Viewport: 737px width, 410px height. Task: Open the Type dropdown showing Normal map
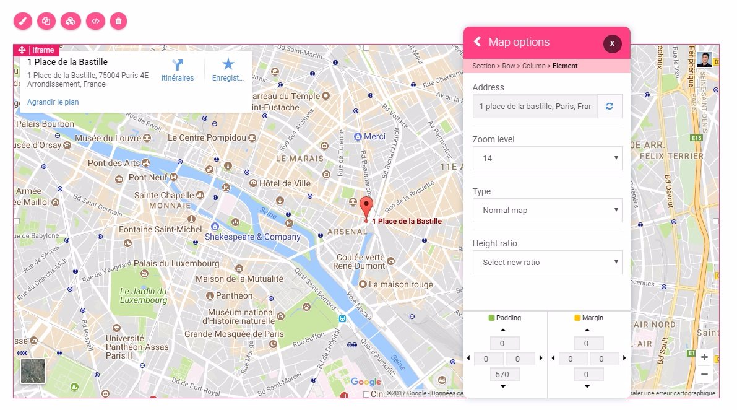[x=547, y=211]
